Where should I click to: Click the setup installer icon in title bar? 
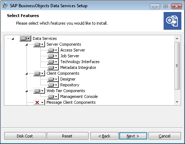point(5,5)
